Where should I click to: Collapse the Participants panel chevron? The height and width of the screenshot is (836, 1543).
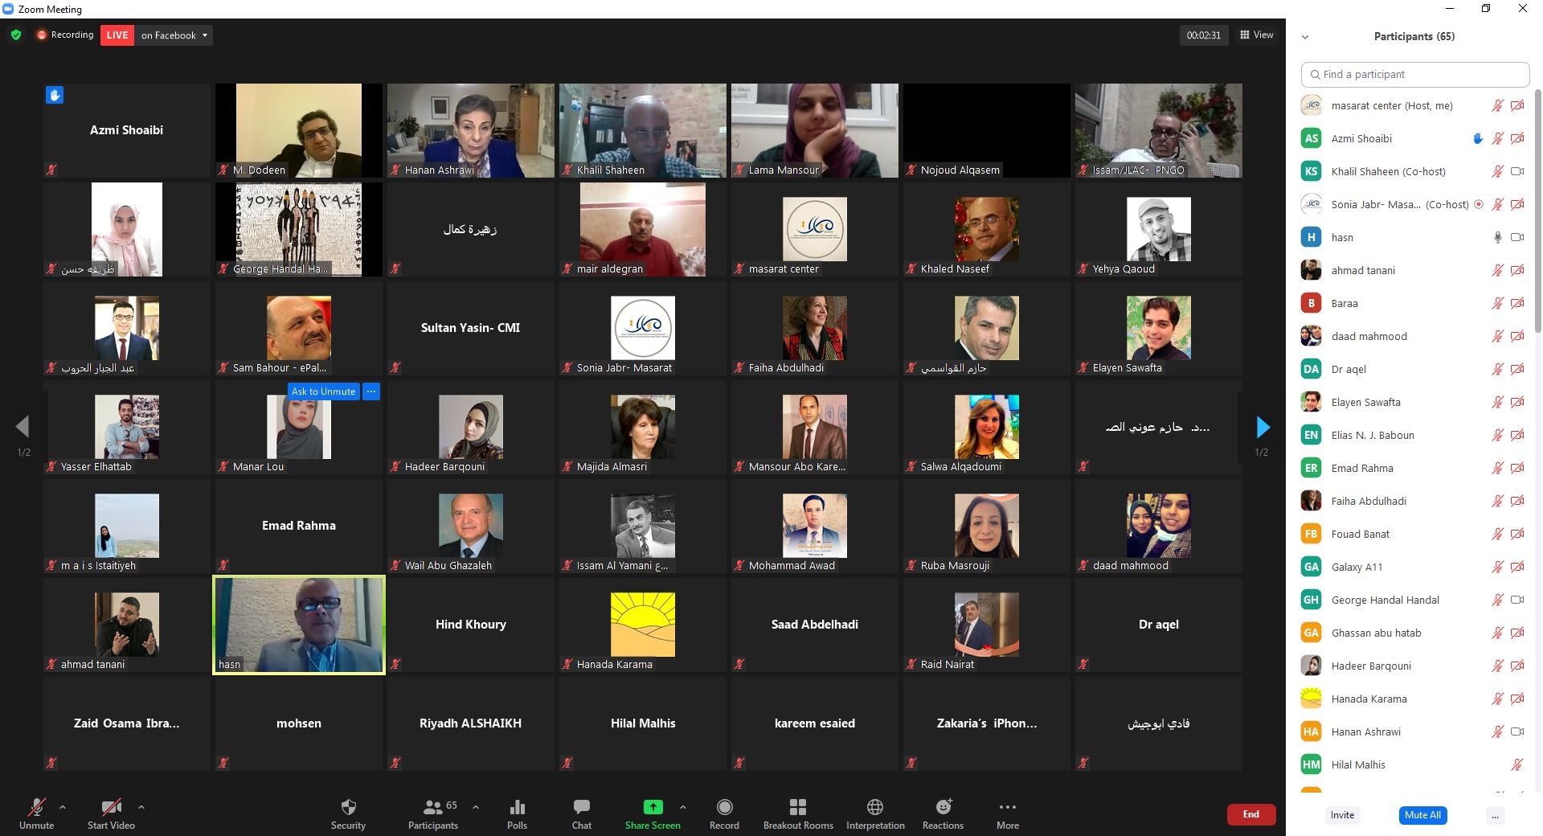point(1305,37)
